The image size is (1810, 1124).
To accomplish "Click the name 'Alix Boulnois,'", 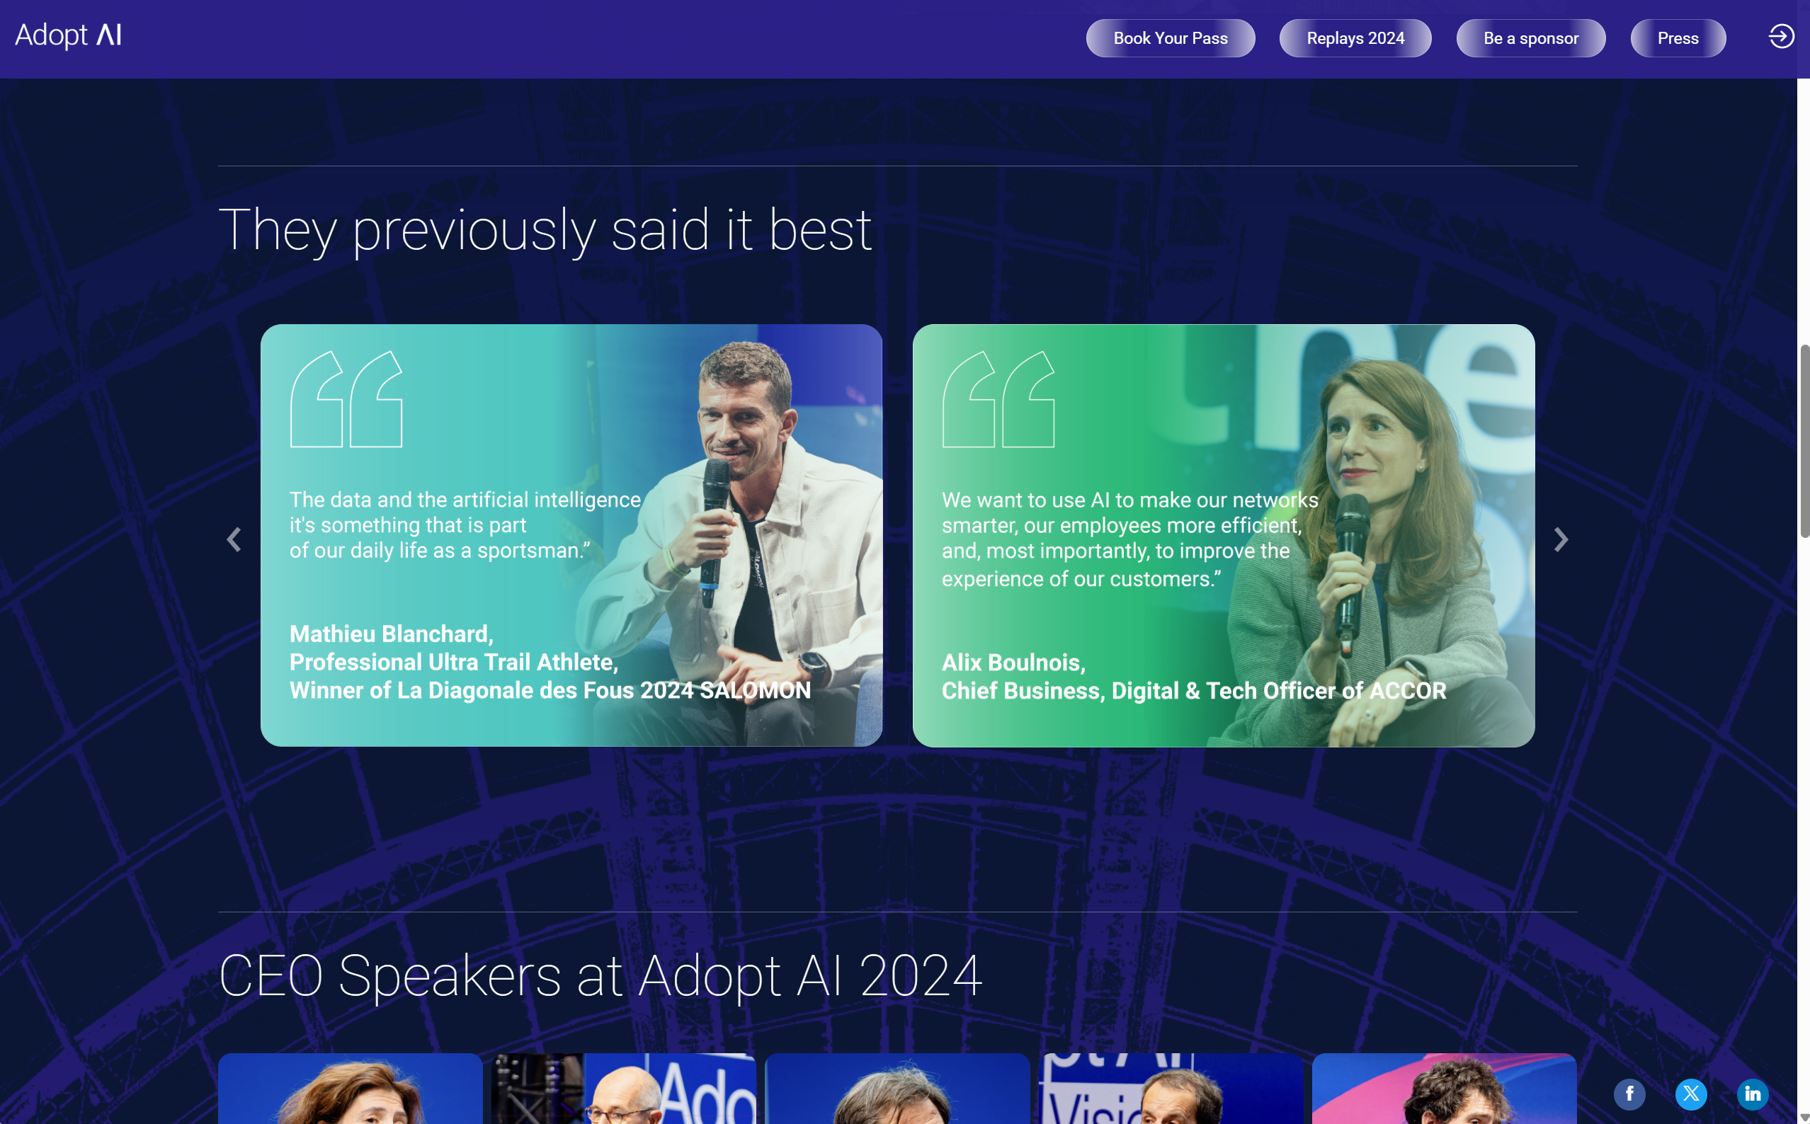I will point(1013,663).
